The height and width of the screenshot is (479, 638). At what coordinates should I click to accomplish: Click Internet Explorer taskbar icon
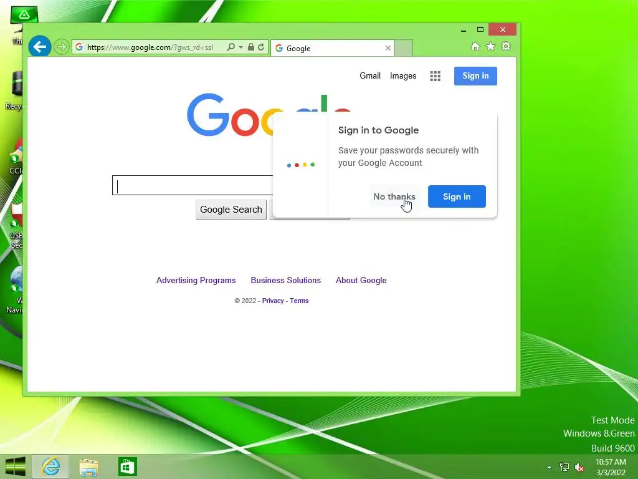coord(50,467)
